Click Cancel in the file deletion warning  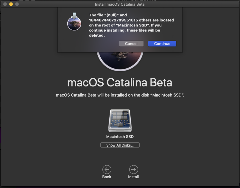click(131, 43)
